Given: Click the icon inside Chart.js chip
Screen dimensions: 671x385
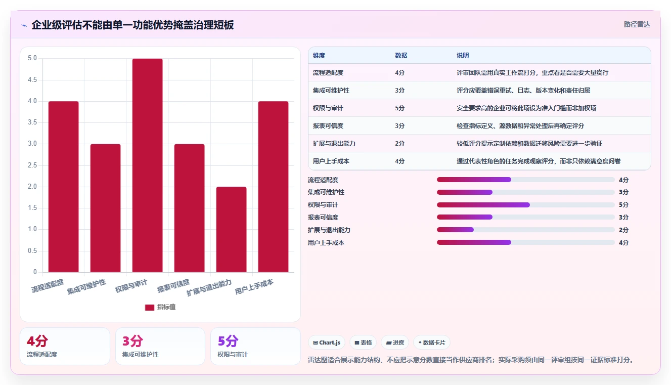Looking at the screenshot, I should (x=316, y=343).
